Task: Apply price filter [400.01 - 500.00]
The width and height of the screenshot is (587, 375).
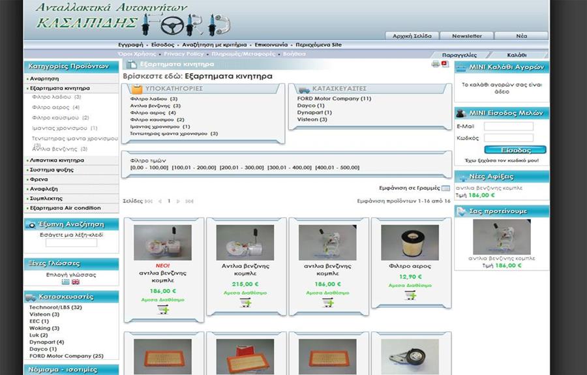Action: click(337, 168)
